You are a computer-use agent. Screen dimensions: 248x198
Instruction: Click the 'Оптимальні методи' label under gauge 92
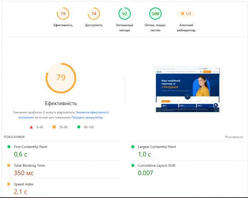[x=125, y=28]
